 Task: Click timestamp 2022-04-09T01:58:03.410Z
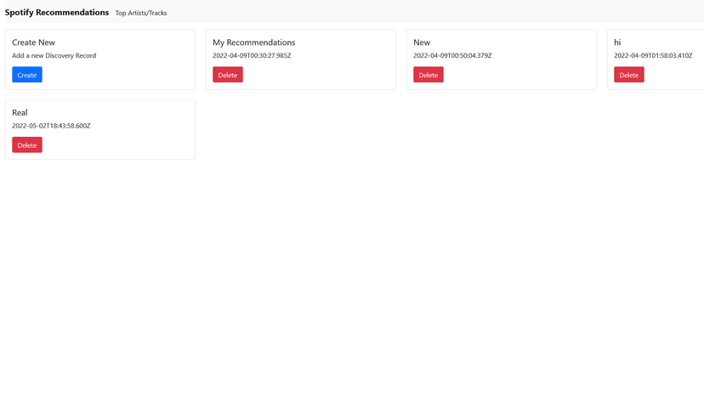coord(653,56)
